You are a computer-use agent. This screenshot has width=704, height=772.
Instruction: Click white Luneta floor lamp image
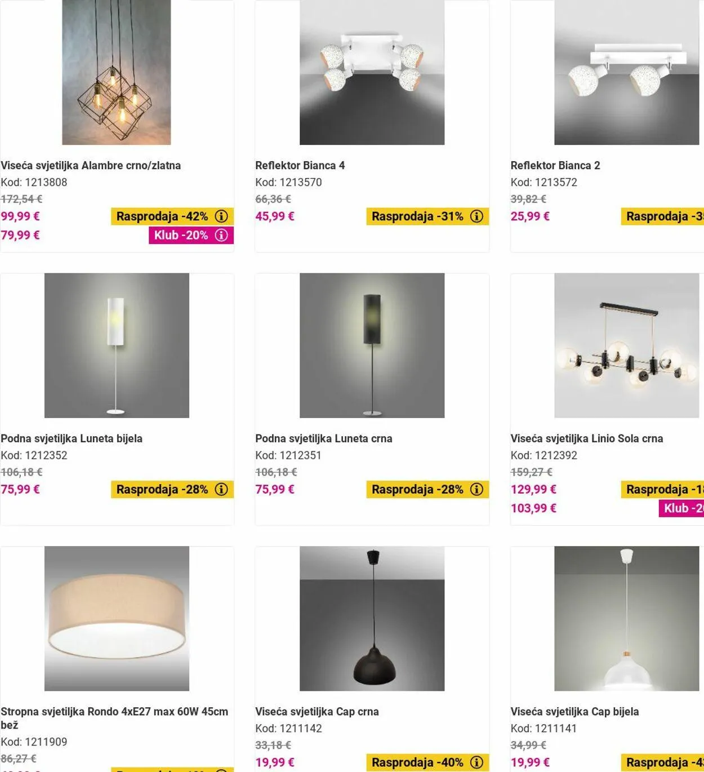point(117,345)
